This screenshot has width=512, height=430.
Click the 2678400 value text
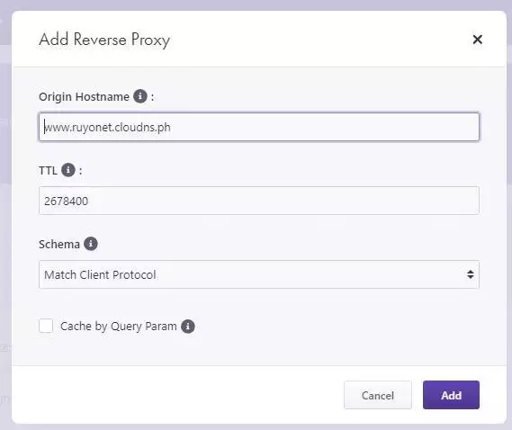point(67,202)
